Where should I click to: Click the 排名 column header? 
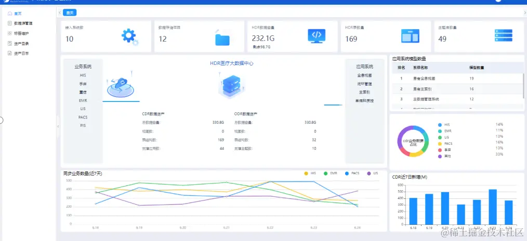(x=401, y=68)
